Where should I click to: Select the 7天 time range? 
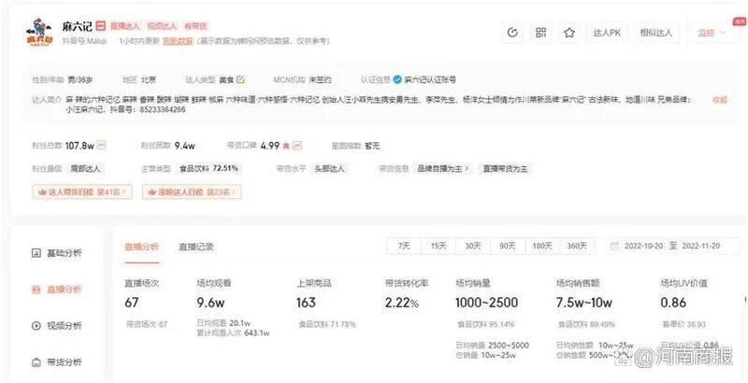coord(404,247)
